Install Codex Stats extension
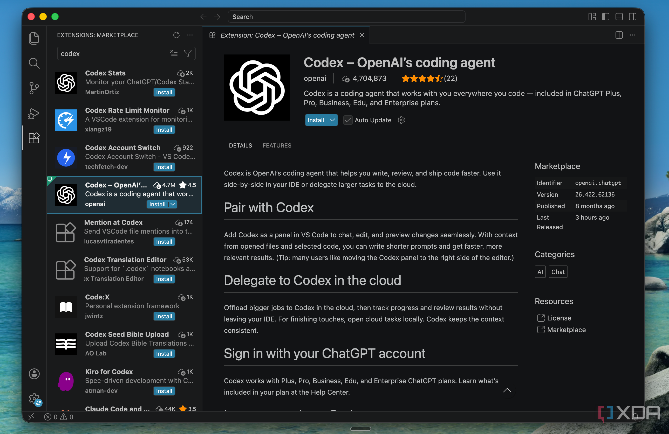This screenshot has width=669, height=434. coord(164,92)
